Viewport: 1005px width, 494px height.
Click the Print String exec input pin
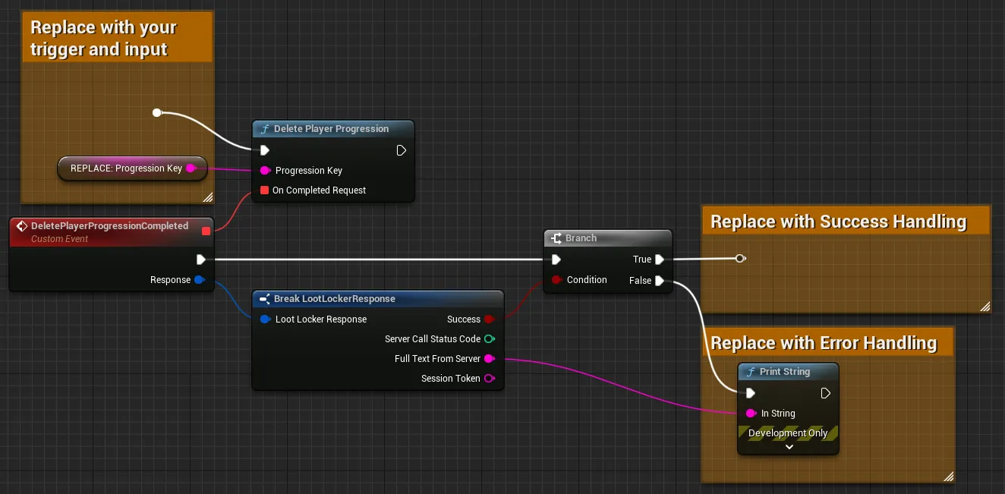(751, 393)
